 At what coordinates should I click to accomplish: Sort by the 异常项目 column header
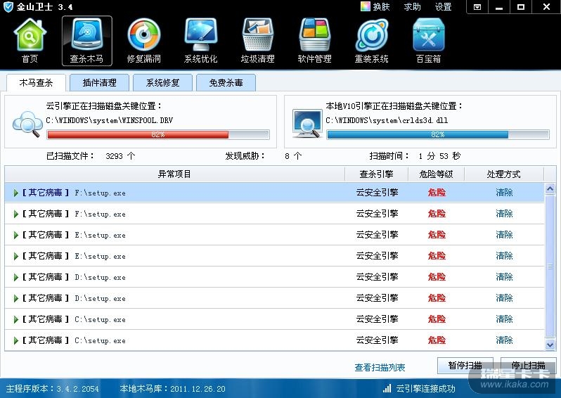click(174, 174)
